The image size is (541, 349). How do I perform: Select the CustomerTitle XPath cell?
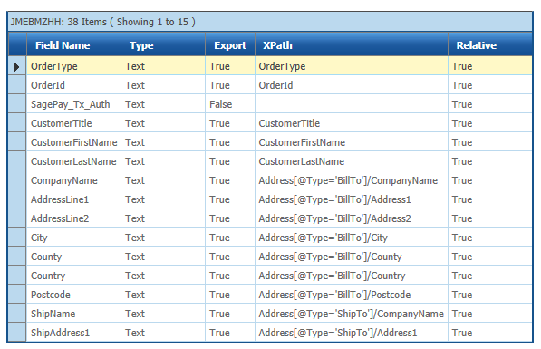pyautogui.click(x=352, y=123)
